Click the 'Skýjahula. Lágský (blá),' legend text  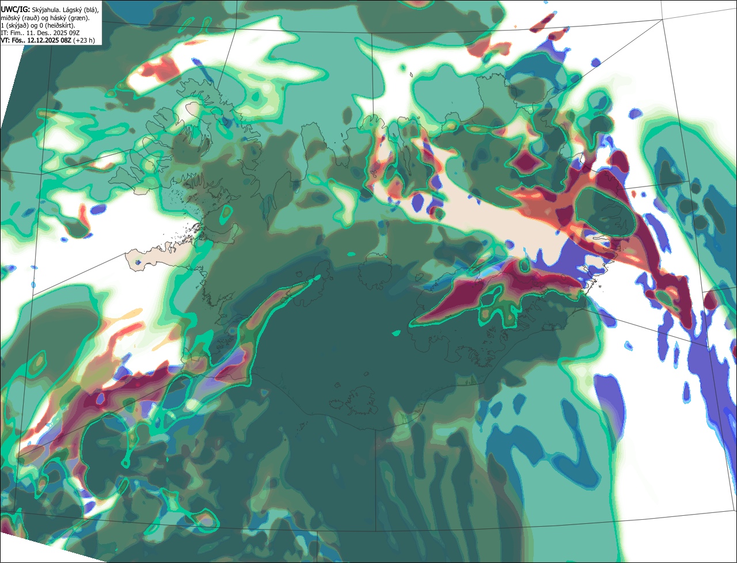pos(66,10)
